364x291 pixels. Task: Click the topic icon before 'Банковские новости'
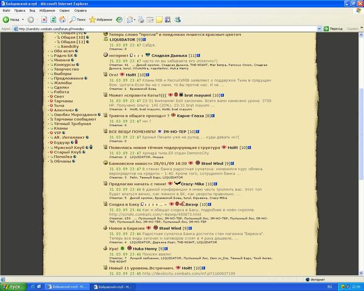pos(106,163)
